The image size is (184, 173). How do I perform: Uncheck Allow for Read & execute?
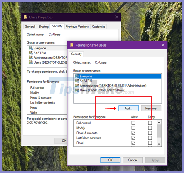[x=133, y=133]
